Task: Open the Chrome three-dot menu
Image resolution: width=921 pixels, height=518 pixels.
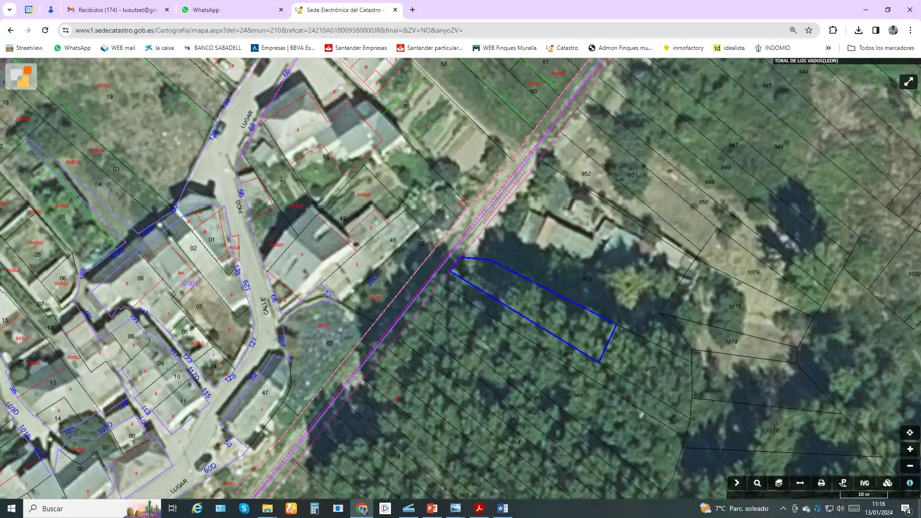Action: pos(910,30)
